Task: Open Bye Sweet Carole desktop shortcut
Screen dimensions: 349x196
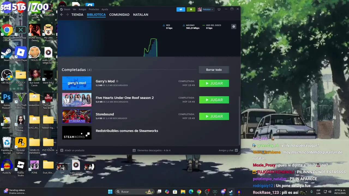Action: tap(34, 78)
